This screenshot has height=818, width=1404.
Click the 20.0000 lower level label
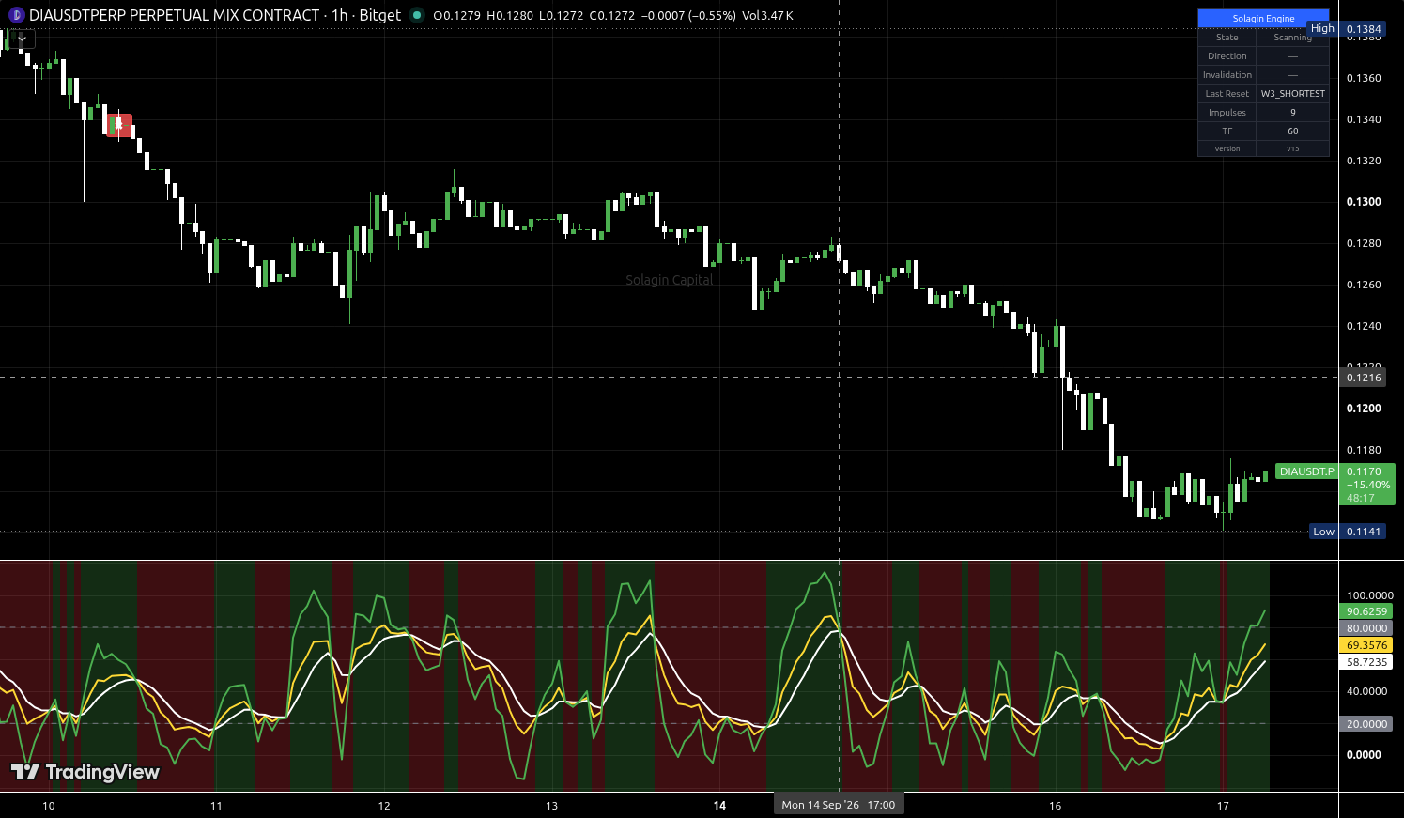[x=1366, y=724]
